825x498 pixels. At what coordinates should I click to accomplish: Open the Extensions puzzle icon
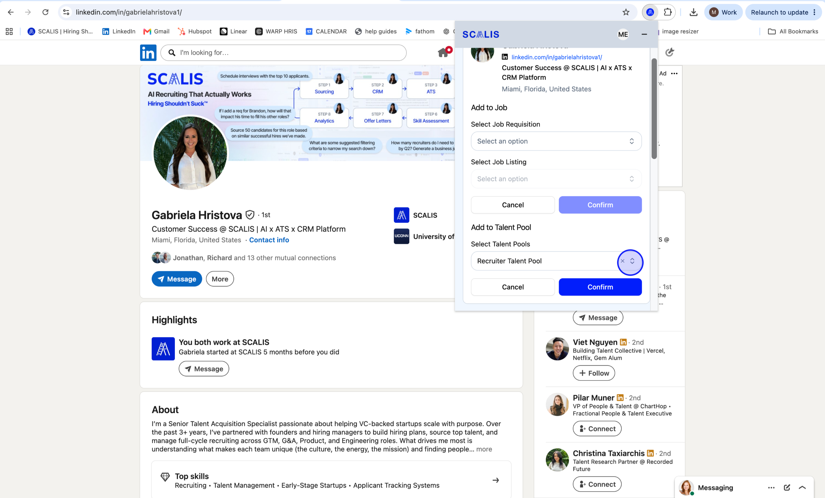(x=667, y=12)
